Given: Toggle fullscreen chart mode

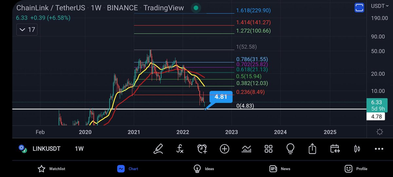Looking at the screenshot, I should (359, 8).
